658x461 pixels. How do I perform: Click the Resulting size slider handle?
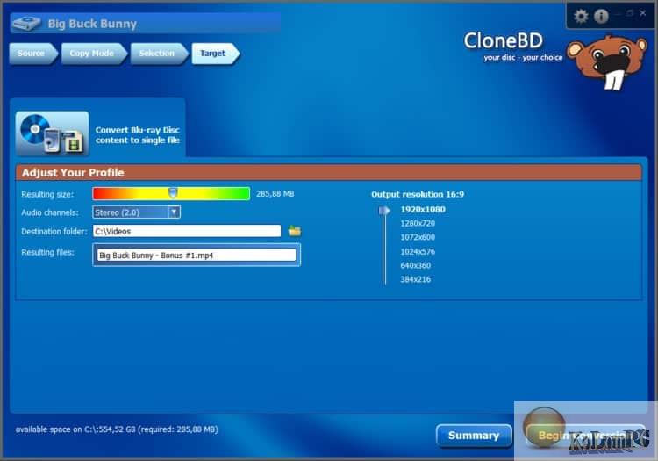(x=173, y=192)
